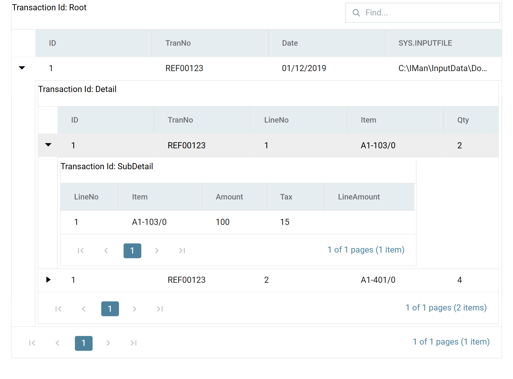Click the C:\IMan\InputData\Do... file path cell
The height and width of the screenshot is (379, 513).
(x=443, y=68)
